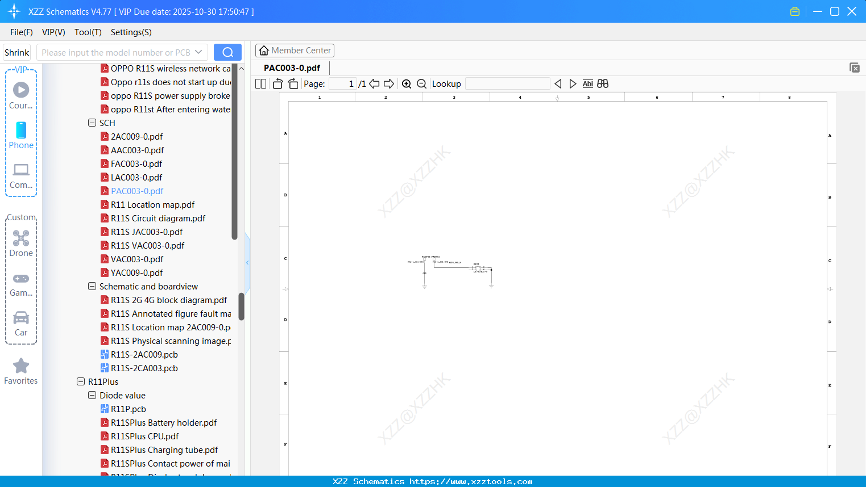Image resolution: width=866 pixels, height=487 pixels.
Task: Open the Tool(T) menu
Action: pyautogui.click(x=88, y=32)
